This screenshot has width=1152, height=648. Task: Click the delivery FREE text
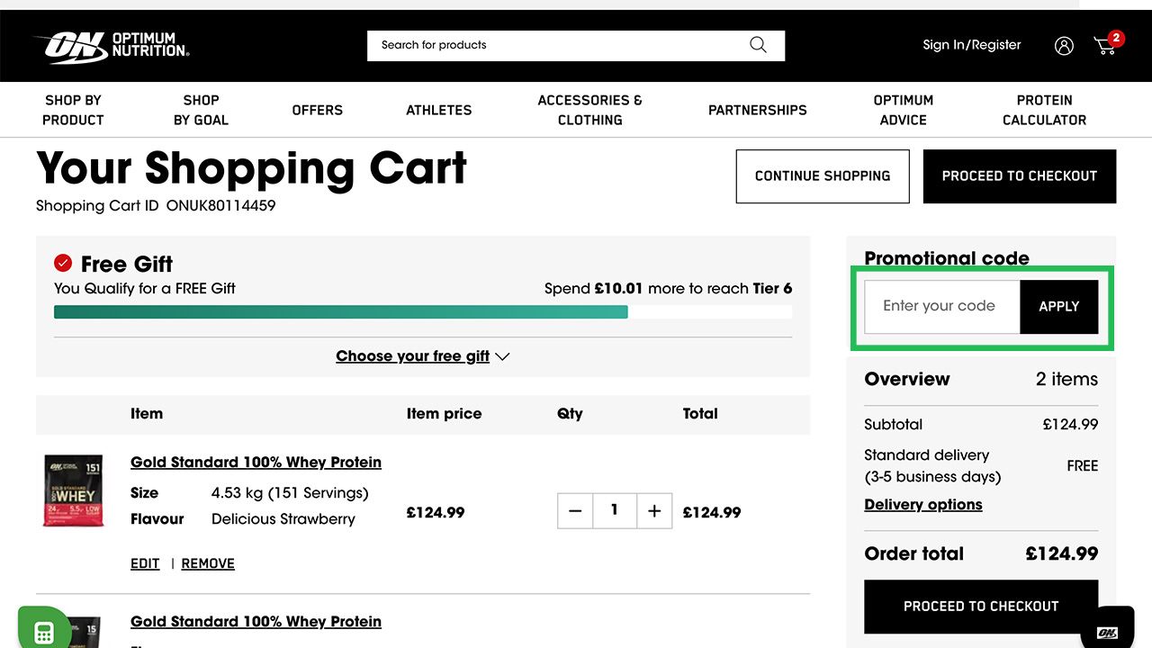click(x=1083, y=466)
